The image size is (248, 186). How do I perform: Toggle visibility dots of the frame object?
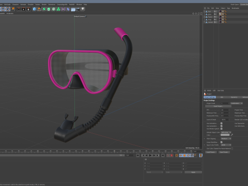[216, 17]
